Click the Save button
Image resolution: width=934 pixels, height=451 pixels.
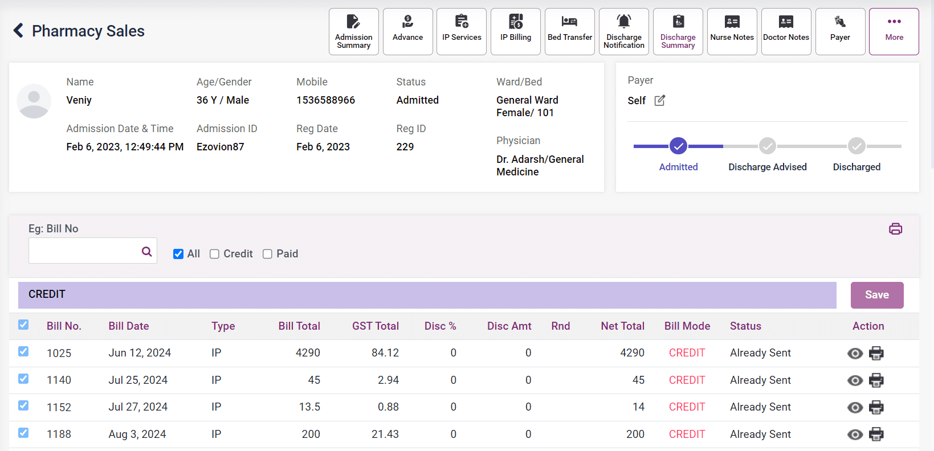(876, 295)
